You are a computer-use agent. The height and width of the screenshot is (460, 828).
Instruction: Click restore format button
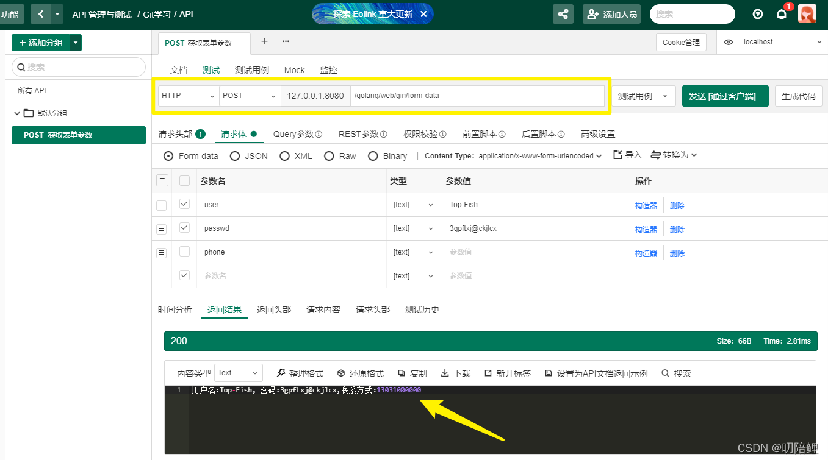pyautogui.click(x=360, y=373)
